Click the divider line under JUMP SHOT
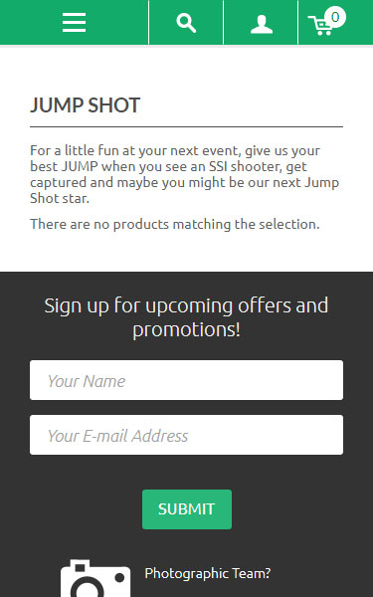 tap(187, 126)
